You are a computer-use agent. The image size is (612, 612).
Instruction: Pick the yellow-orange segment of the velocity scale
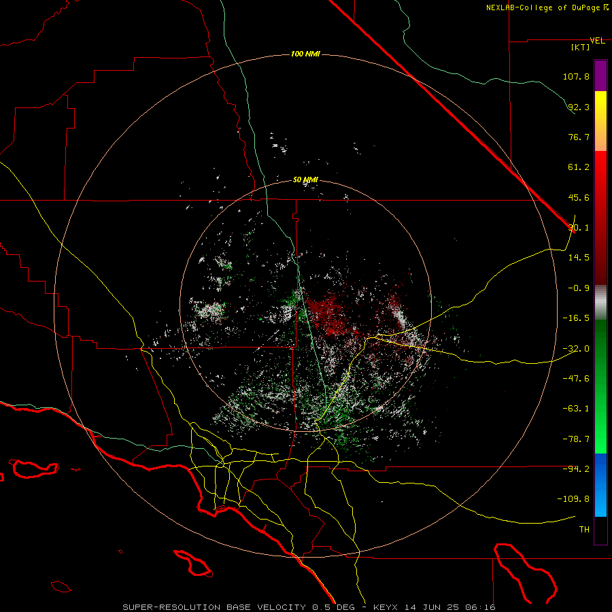click(600, 121)
